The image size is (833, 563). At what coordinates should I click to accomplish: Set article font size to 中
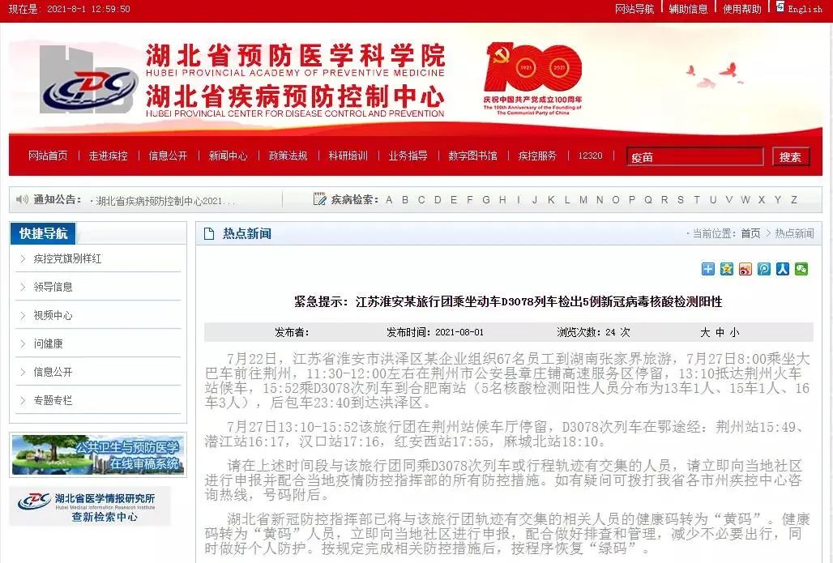pos(720,332)
